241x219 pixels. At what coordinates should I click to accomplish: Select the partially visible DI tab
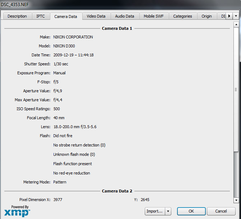click(222, 16)
